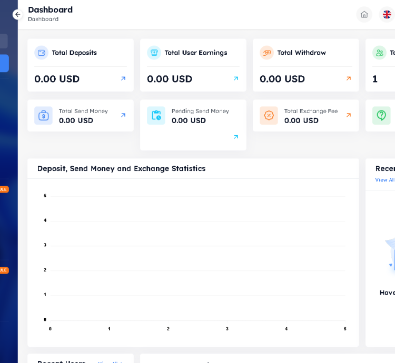Open the home icon in header
This screenshot has width=395, height=363.
click(364, 15)
